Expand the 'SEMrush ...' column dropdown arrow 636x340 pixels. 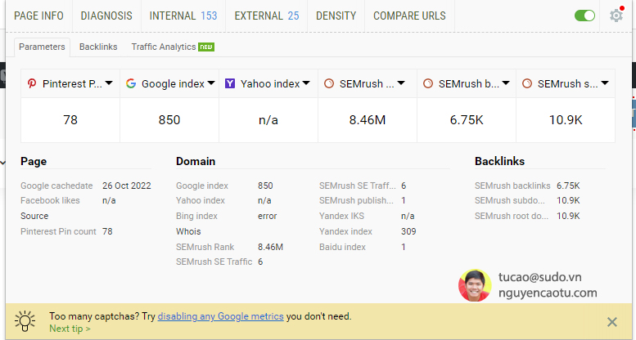pyautogui.click(x=401, y=83)
